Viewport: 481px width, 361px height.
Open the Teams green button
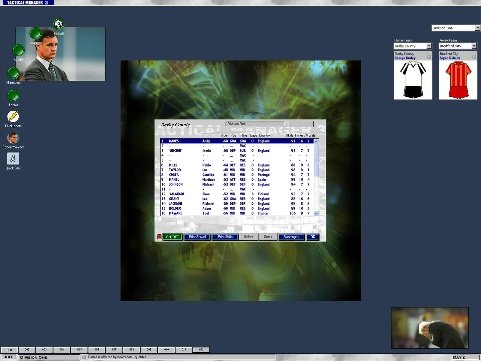pos(13,96)
